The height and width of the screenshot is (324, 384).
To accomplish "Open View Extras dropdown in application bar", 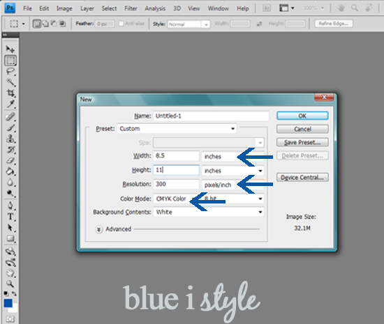I will point(286,8).
